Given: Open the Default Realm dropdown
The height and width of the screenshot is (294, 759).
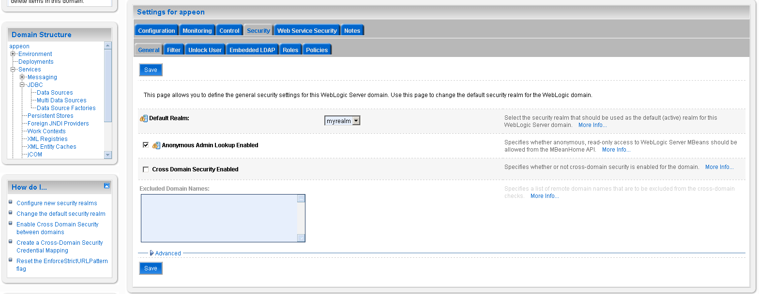Looking at the screenshot, I should [x=342, y=121].
